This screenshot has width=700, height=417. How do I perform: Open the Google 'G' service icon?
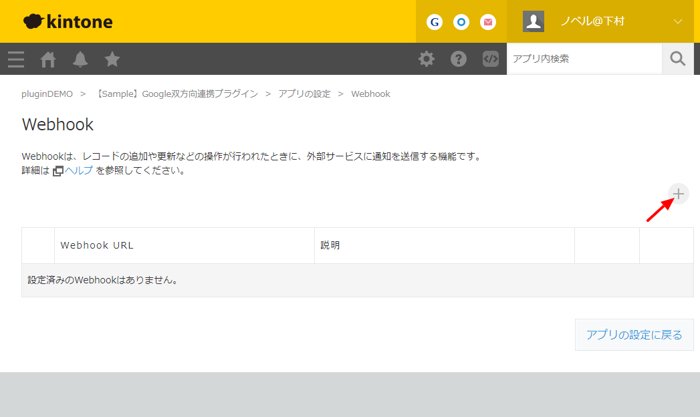point(435,22)
